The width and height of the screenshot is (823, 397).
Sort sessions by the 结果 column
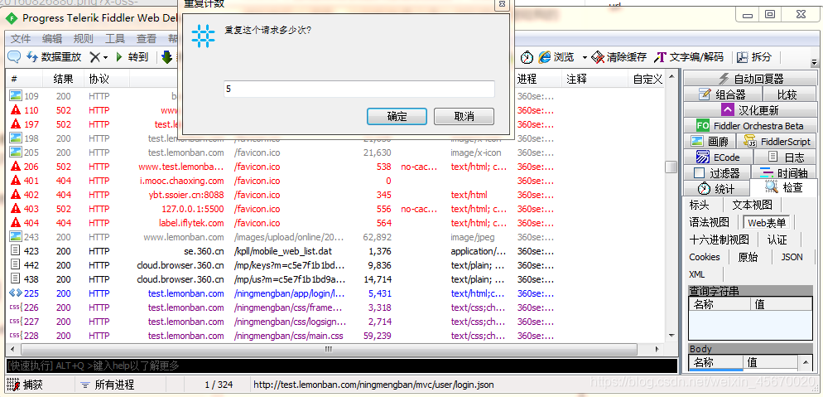tap(64, 80)
